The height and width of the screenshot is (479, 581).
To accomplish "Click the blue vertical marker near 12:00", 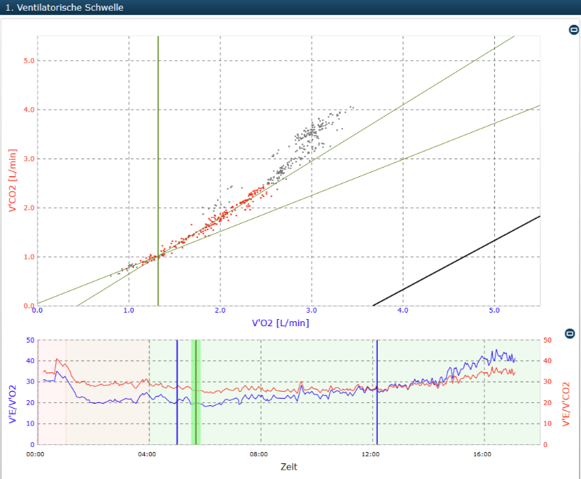I will coord(377,392).
